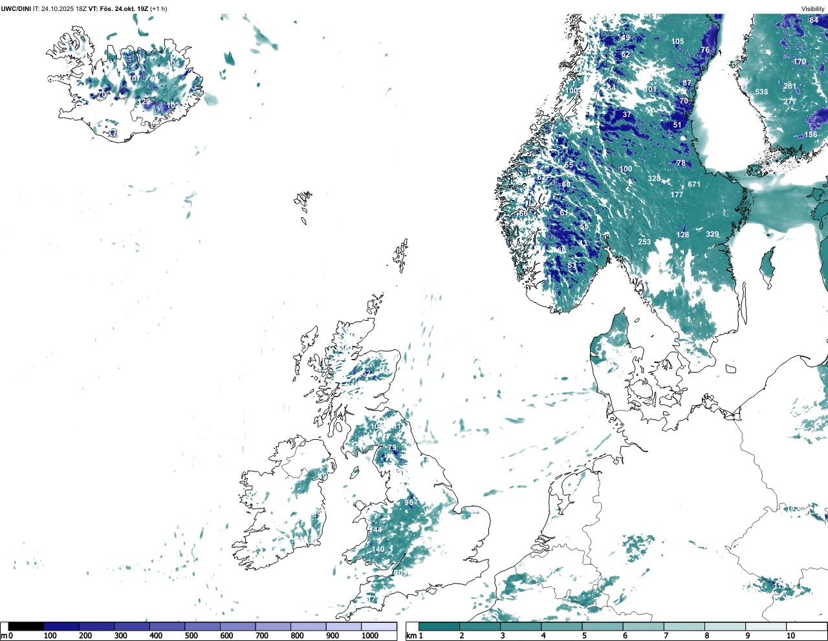
Task: Click the '277' value in Finland
Action: pyautogui.click(x=790, y=102)
